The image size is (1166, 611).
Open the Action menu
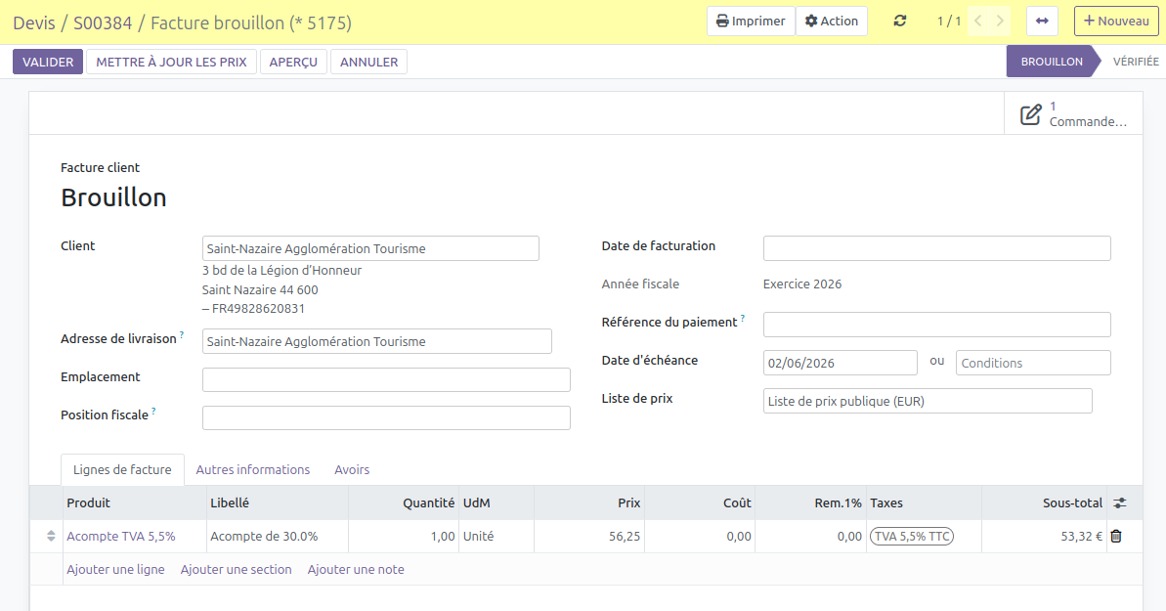point(832,21)
